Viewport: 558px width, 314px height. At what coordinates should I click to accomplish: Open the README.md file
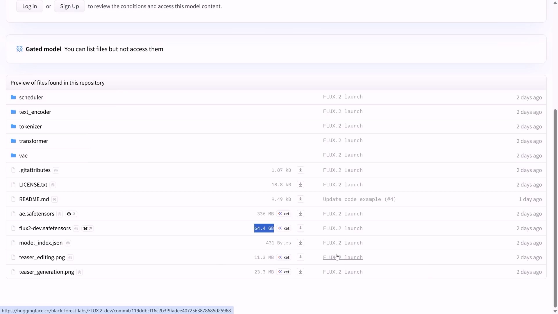click(34, 199)
